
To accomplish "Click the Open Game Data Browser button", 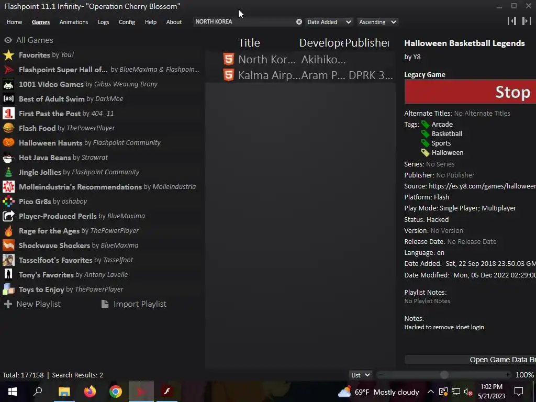I will pos(471,360).
